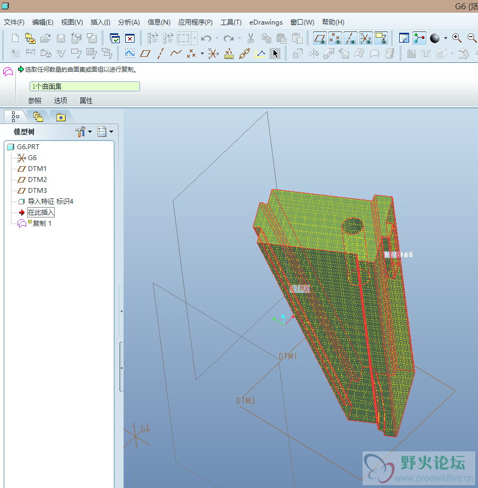The image size is (478, 488).
Task: Click the '1个曲面集' collector field
Action: point(85,86)
